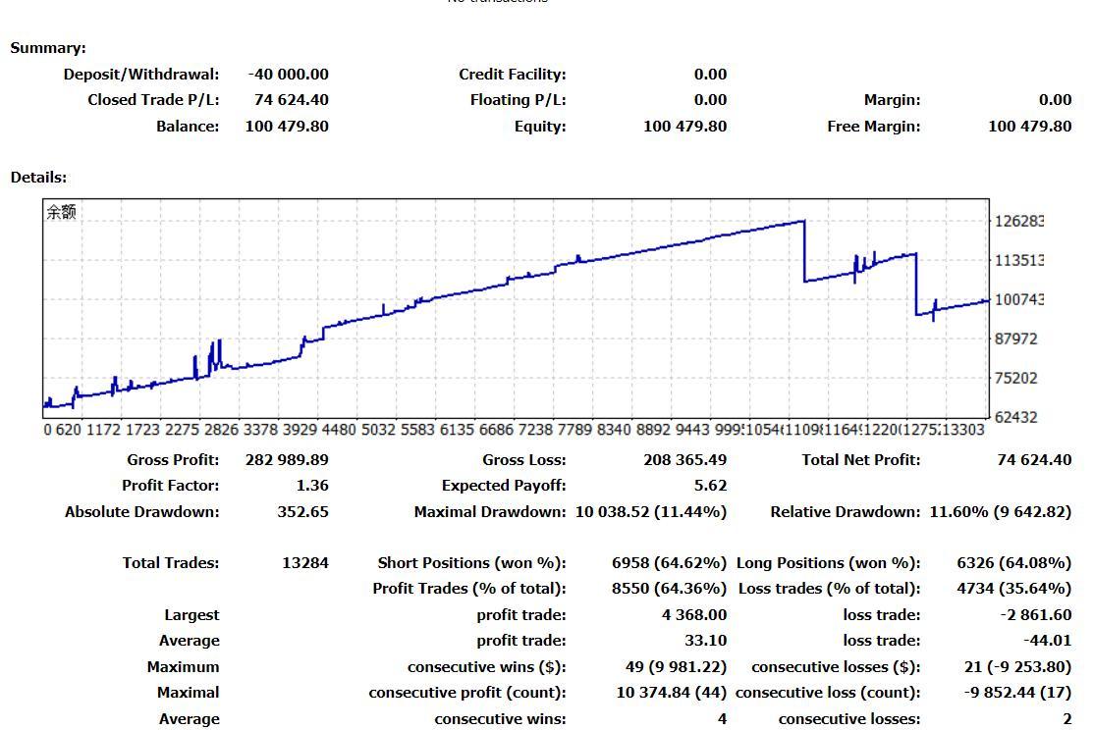Image resolution: width=1093 pixels, height=730 pixels.
Task: Click the Gross Loss value 208 365.49
Action: (684, 460)
